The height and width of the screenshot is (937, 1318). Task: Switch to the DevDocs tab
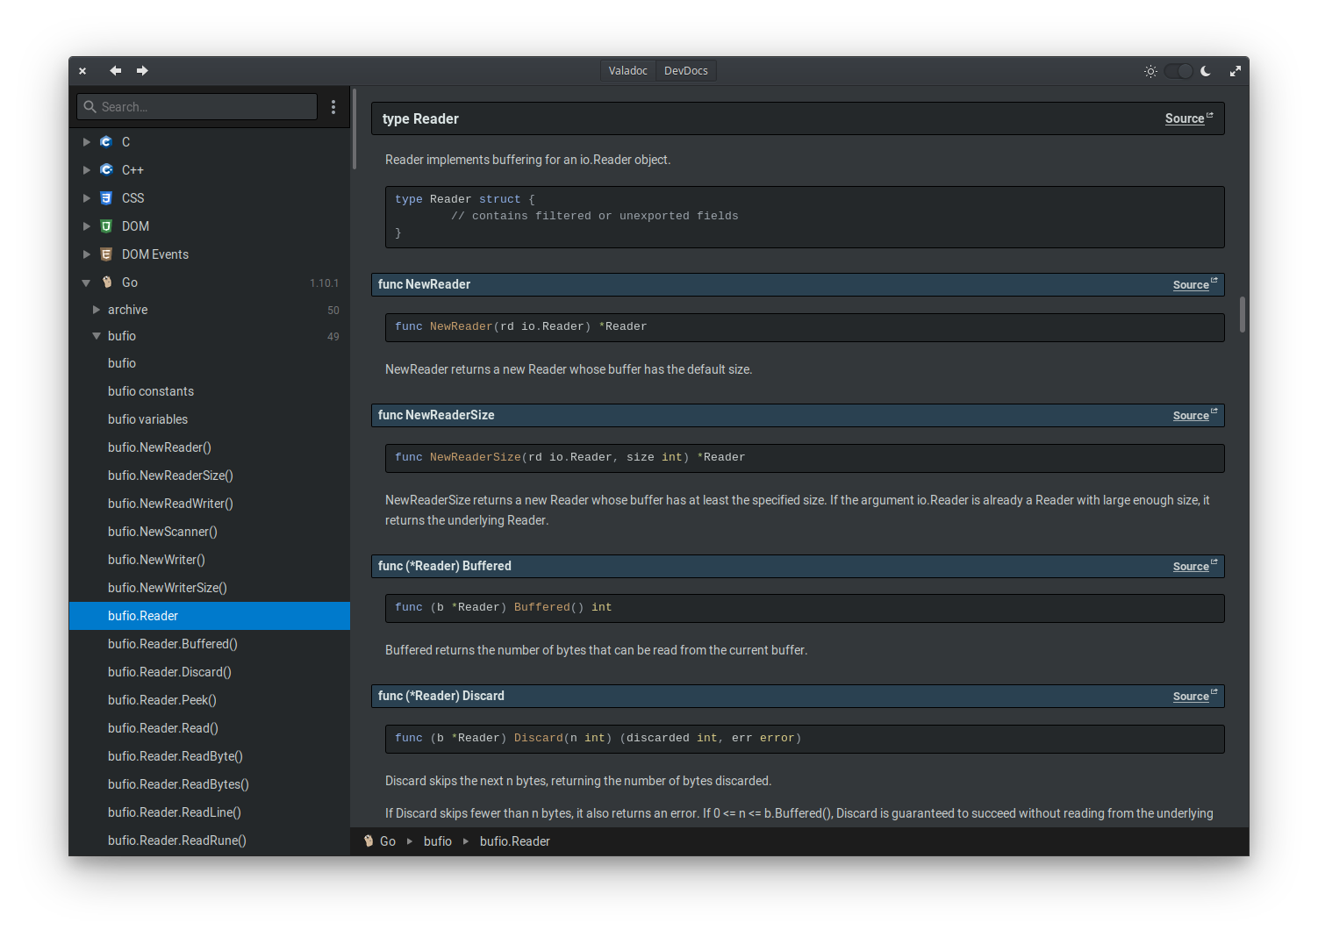tap(685, 71)
